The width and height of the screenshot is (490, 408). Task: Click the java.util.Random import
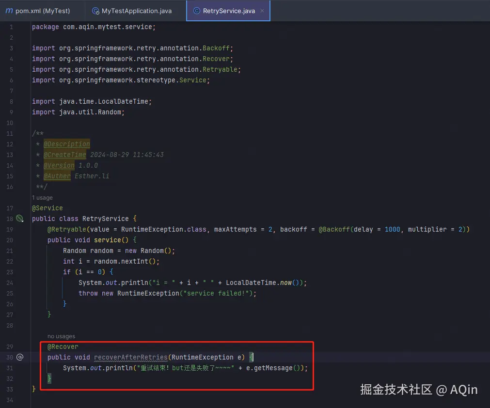[x=90, y=112]
